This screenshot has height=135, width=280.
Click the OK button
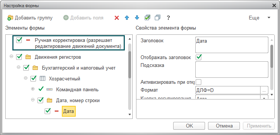tap(189, 126)
